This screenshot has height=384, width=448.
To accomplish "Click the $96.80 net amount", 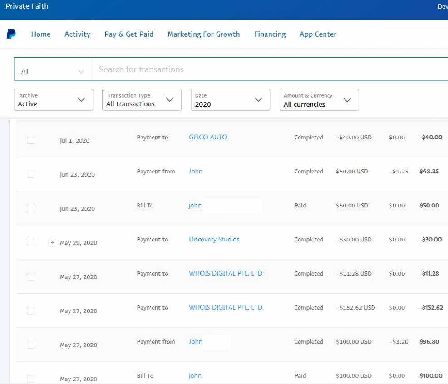I will [429, 341].
